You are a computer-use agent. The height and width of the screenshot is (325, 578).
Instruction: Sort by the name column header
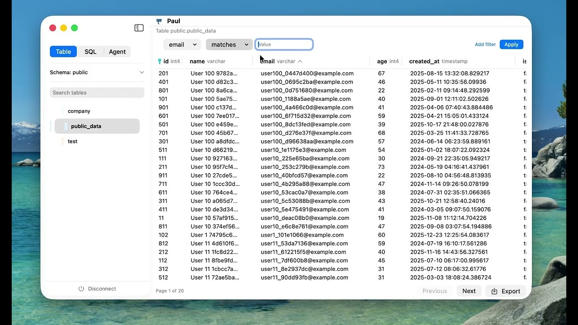pyautogui.click(x=207, y=61)
